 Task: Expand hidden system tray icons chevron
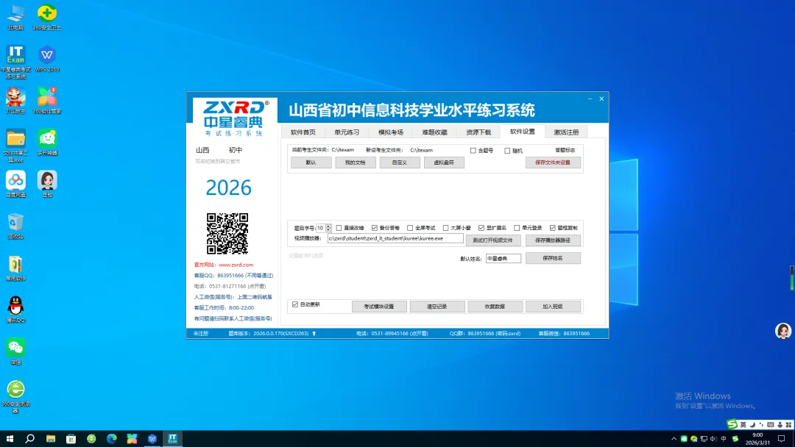(674, 438)
